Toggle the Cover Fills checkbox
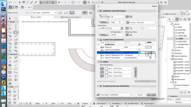 point(139,45)
